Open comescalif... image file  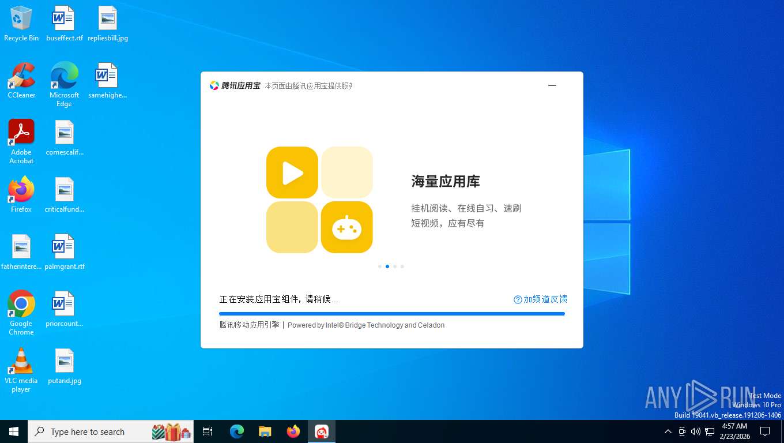point(64,138)
